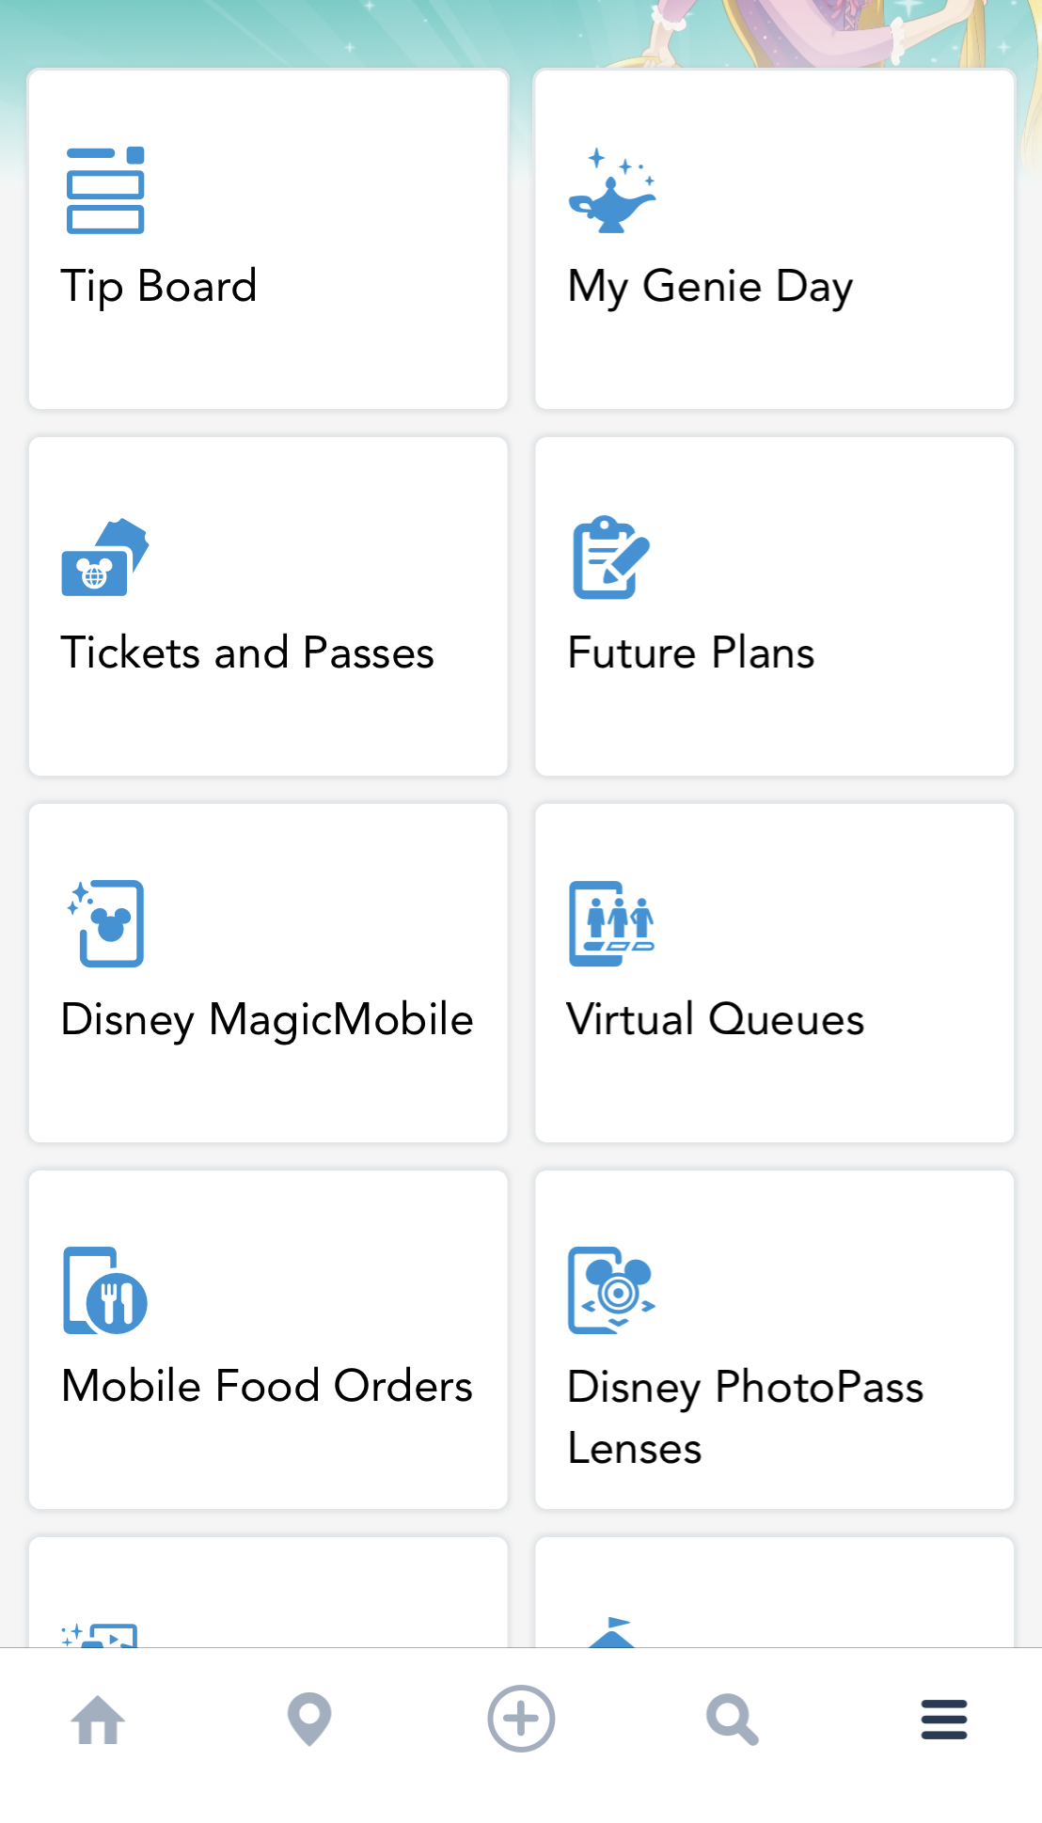Tap partially visible tile with sparkle screen icon
1042x1823 pixels.
click(x=268, y=1594)
